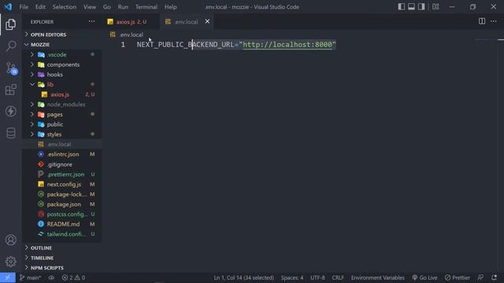Open the Run menu
Viewport: 504px width, 283px height.
123,7
